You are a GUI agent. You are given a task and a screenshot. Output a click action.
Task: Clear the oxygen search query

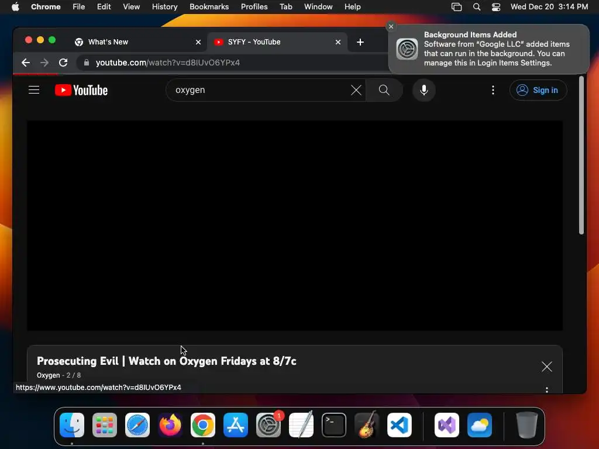click(x=356, y=90)
